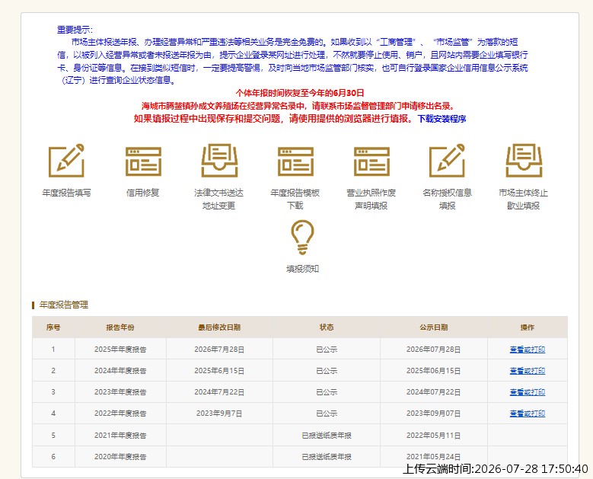Select 已报送纸质年报 status in 2021 row
This screenshot has height=479, width=593.
tap(327, 436)
